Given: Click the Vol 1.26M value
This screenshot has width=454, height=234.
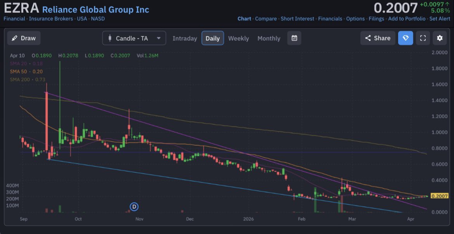Looking at the screenshot, I should [147, 56].
